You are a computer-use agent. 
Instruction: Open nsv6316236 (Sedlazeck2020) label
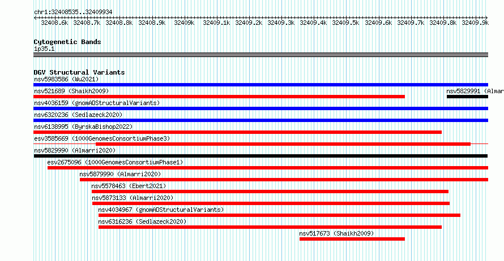pos(142,221)
